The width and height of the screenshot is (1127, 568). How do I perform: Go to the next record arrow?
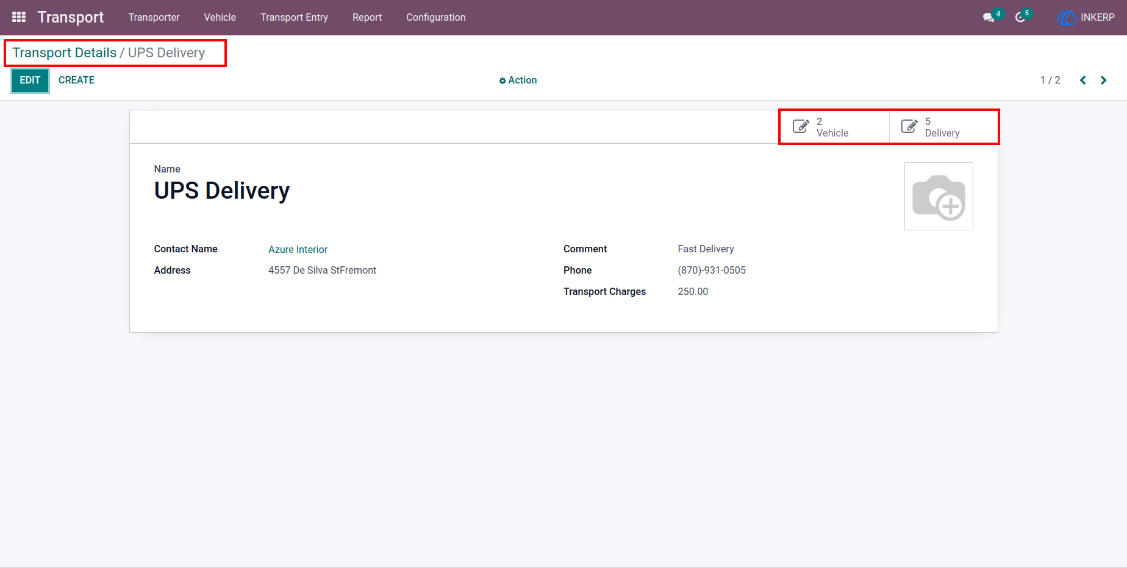tap(1104, 80)
